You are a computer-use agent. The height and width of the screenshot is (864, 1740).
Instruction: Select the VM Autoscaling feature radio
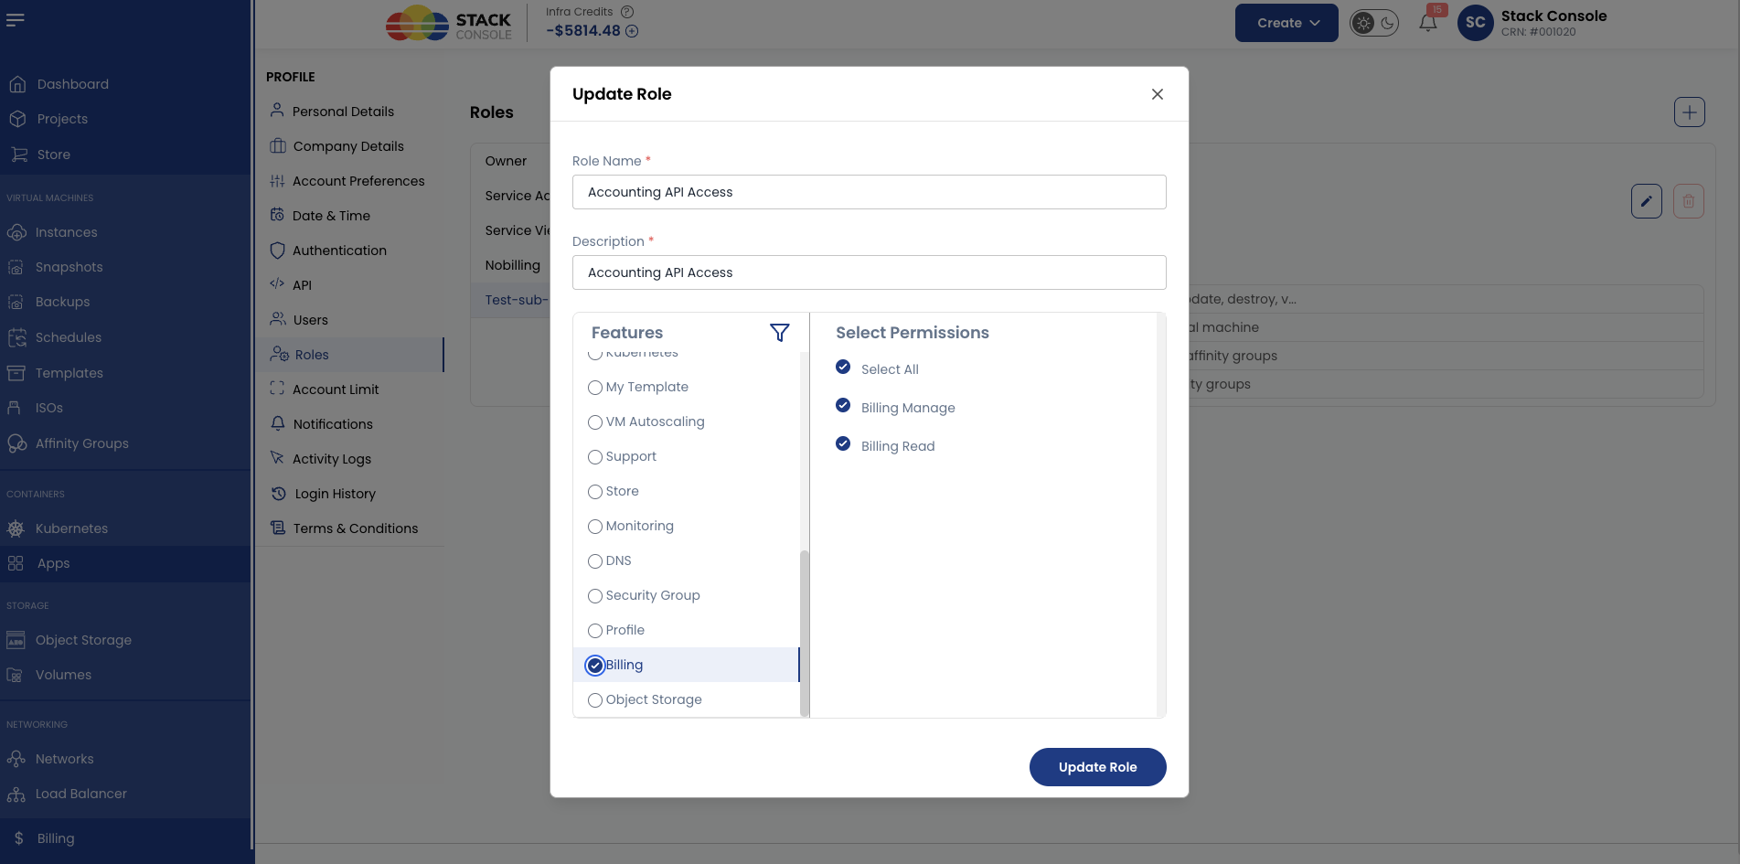595,422
